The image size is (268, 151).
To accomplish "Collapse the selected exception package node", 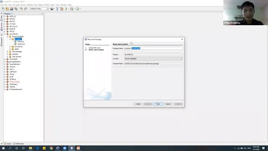I will (x=10, y=39).
